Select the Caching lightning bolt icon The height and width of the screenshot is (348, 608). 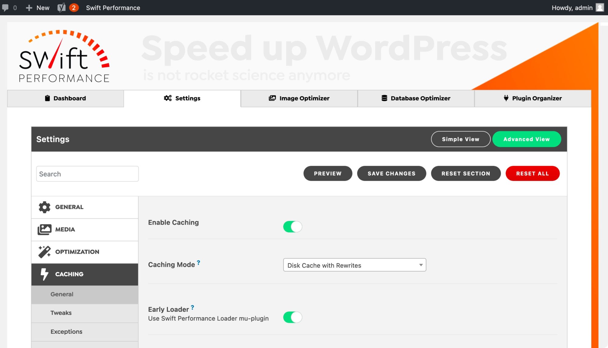tap(44, 274)
